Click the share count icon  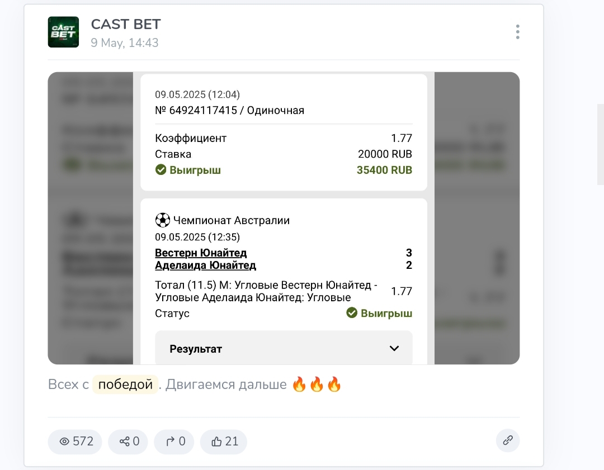[x=124, y=441]
